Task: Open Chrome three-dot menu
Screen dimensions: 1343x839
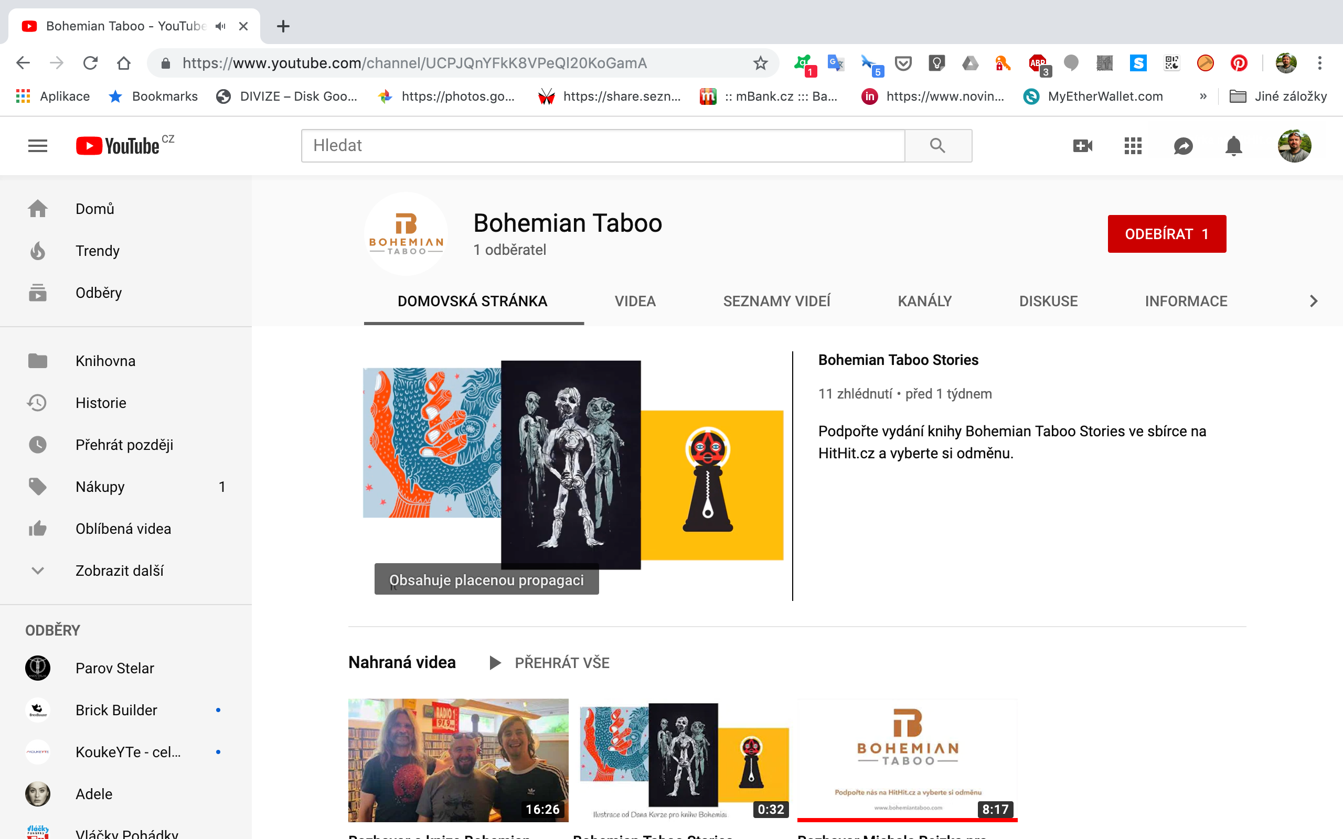Action: [x=1320, y=63]
